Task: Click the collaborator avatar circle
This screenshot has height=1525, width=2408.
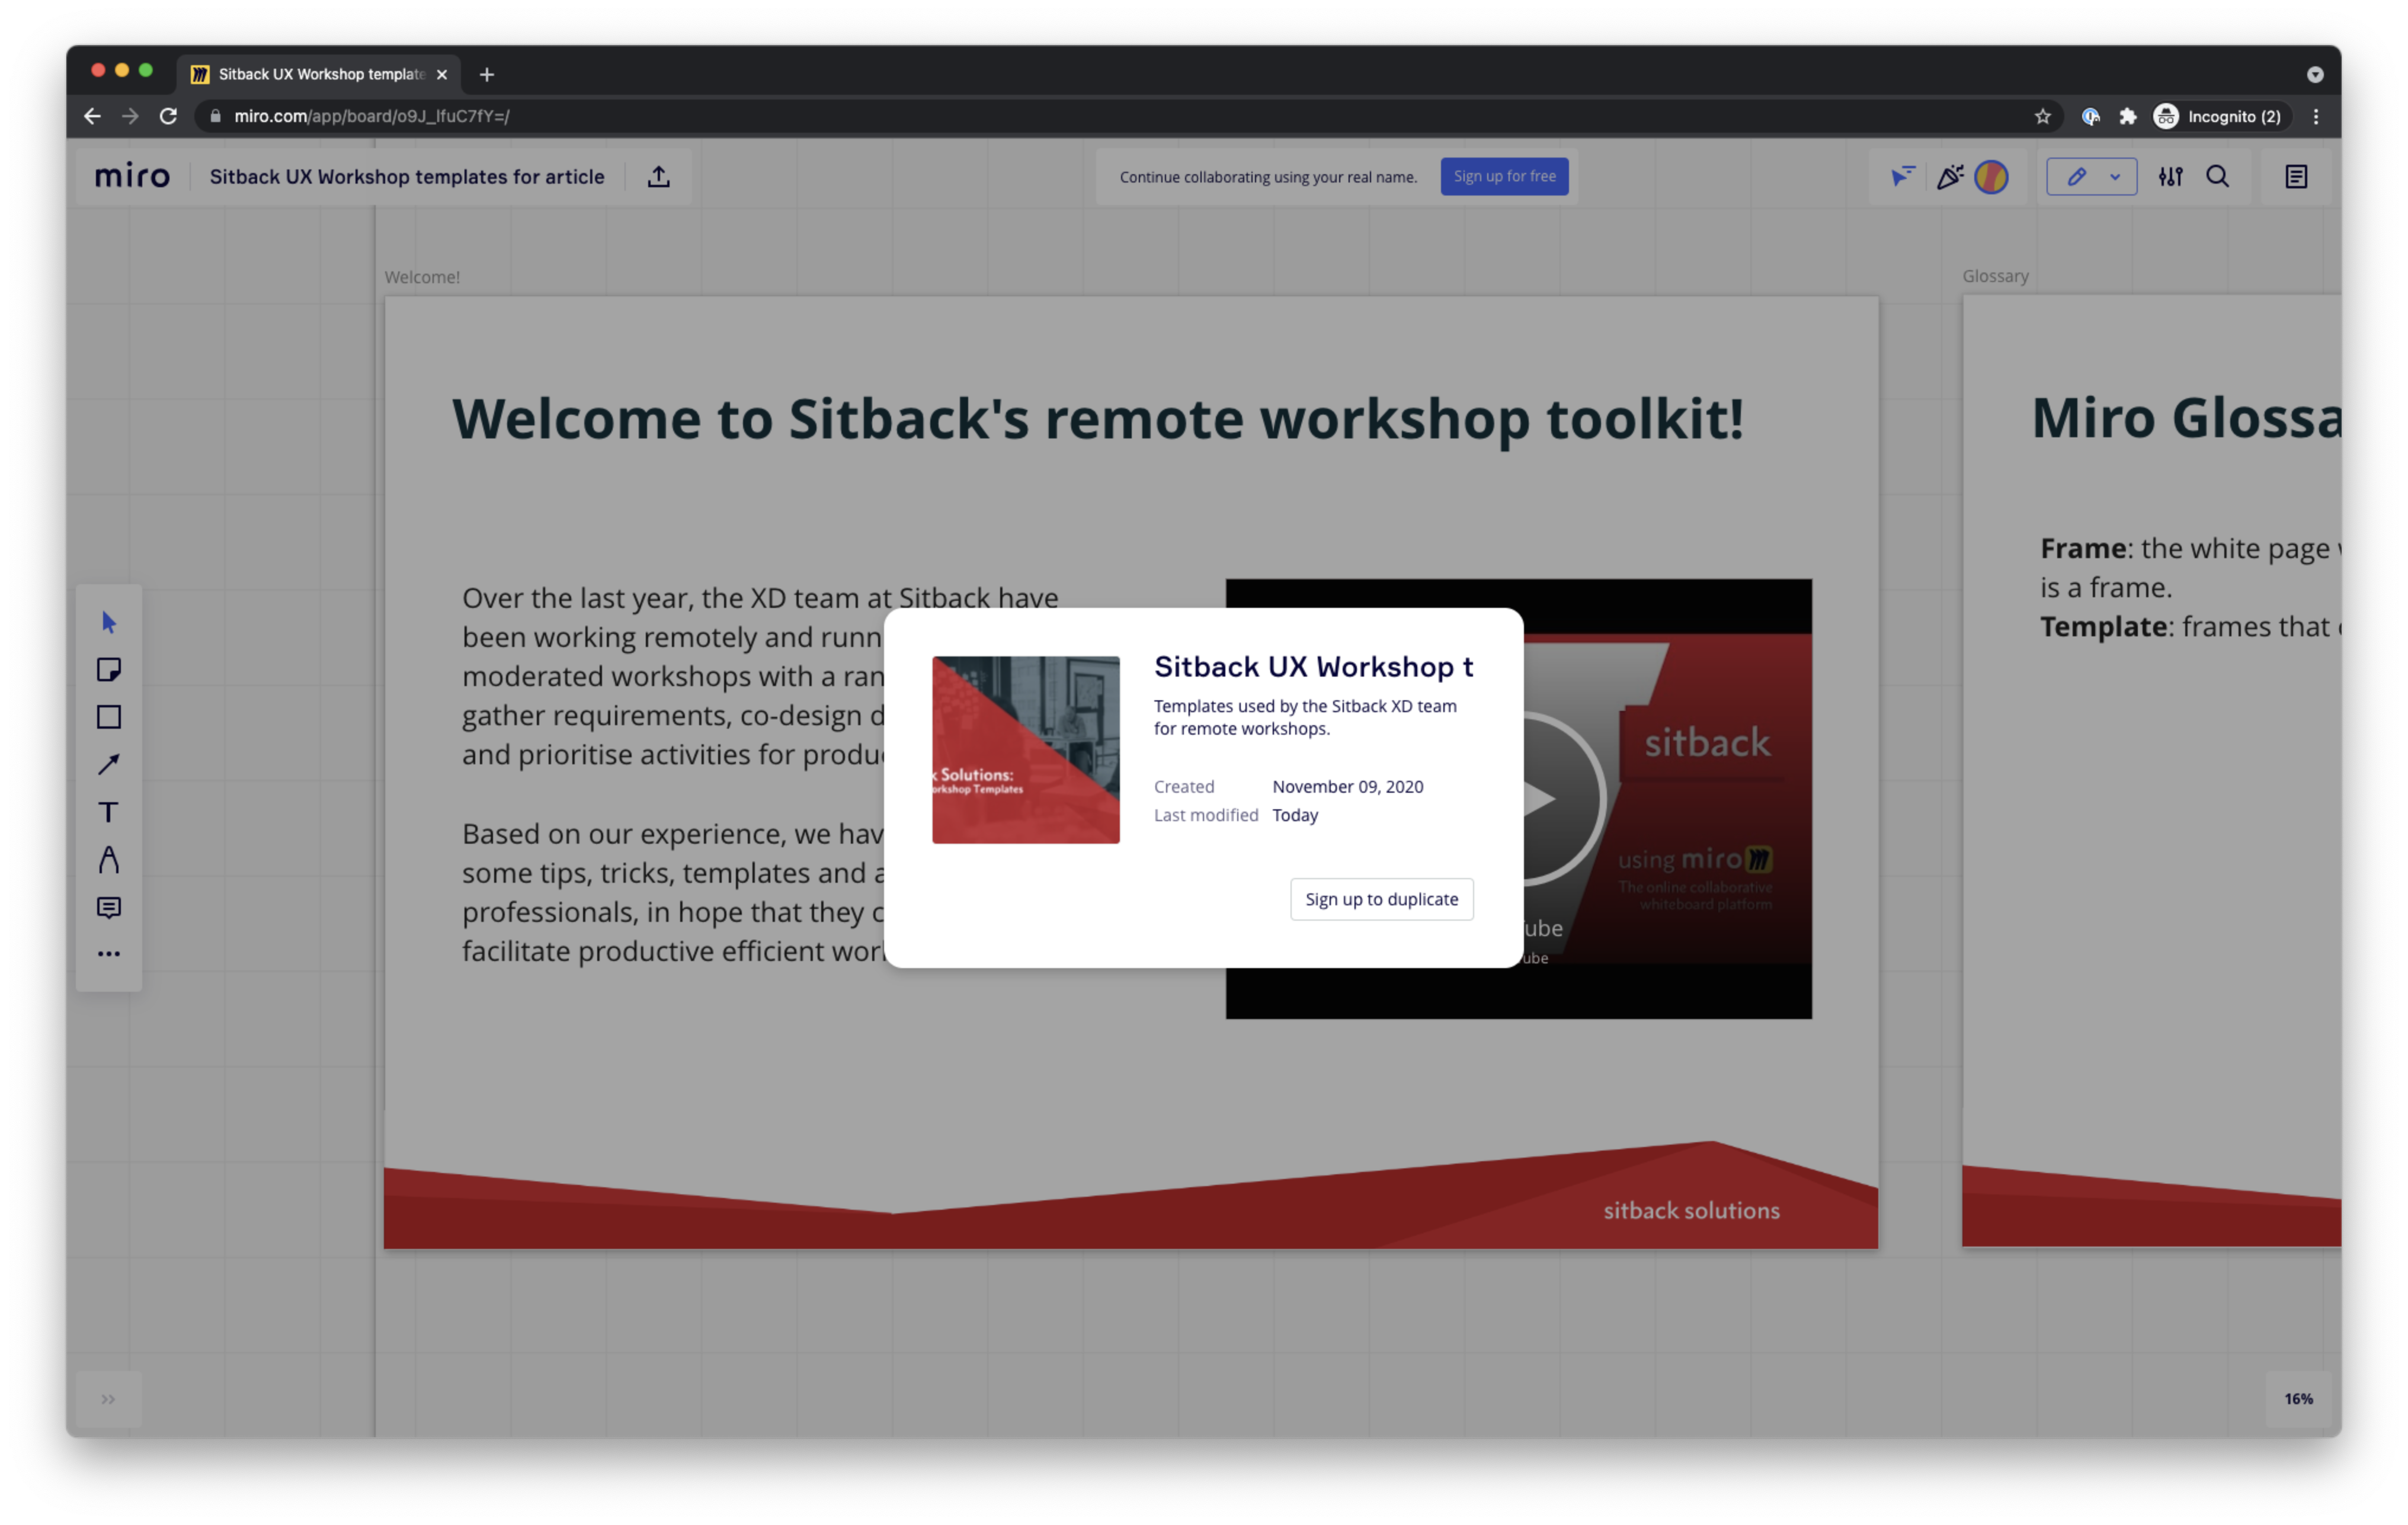Action: (1991, 177)
